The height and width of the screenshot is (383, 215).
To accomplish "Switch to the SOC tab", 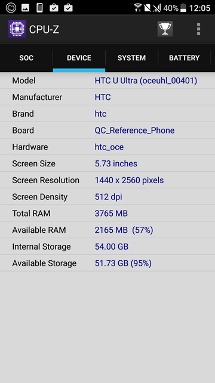I will pyautogui.click(x=26, y=58).
